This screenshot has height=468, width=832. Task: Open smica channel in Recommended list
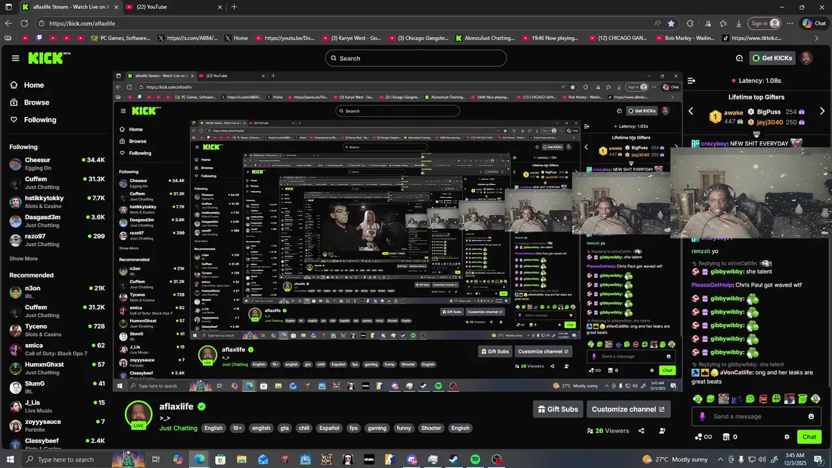[57, 349]
